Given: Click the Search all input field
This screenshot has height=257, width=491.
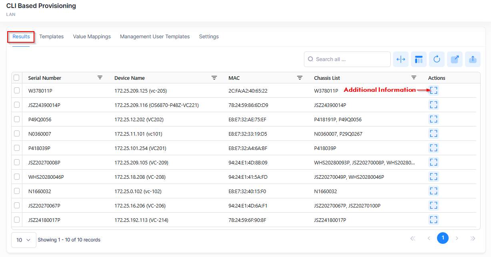Looking at the screenshot, I should click(347, 59).
